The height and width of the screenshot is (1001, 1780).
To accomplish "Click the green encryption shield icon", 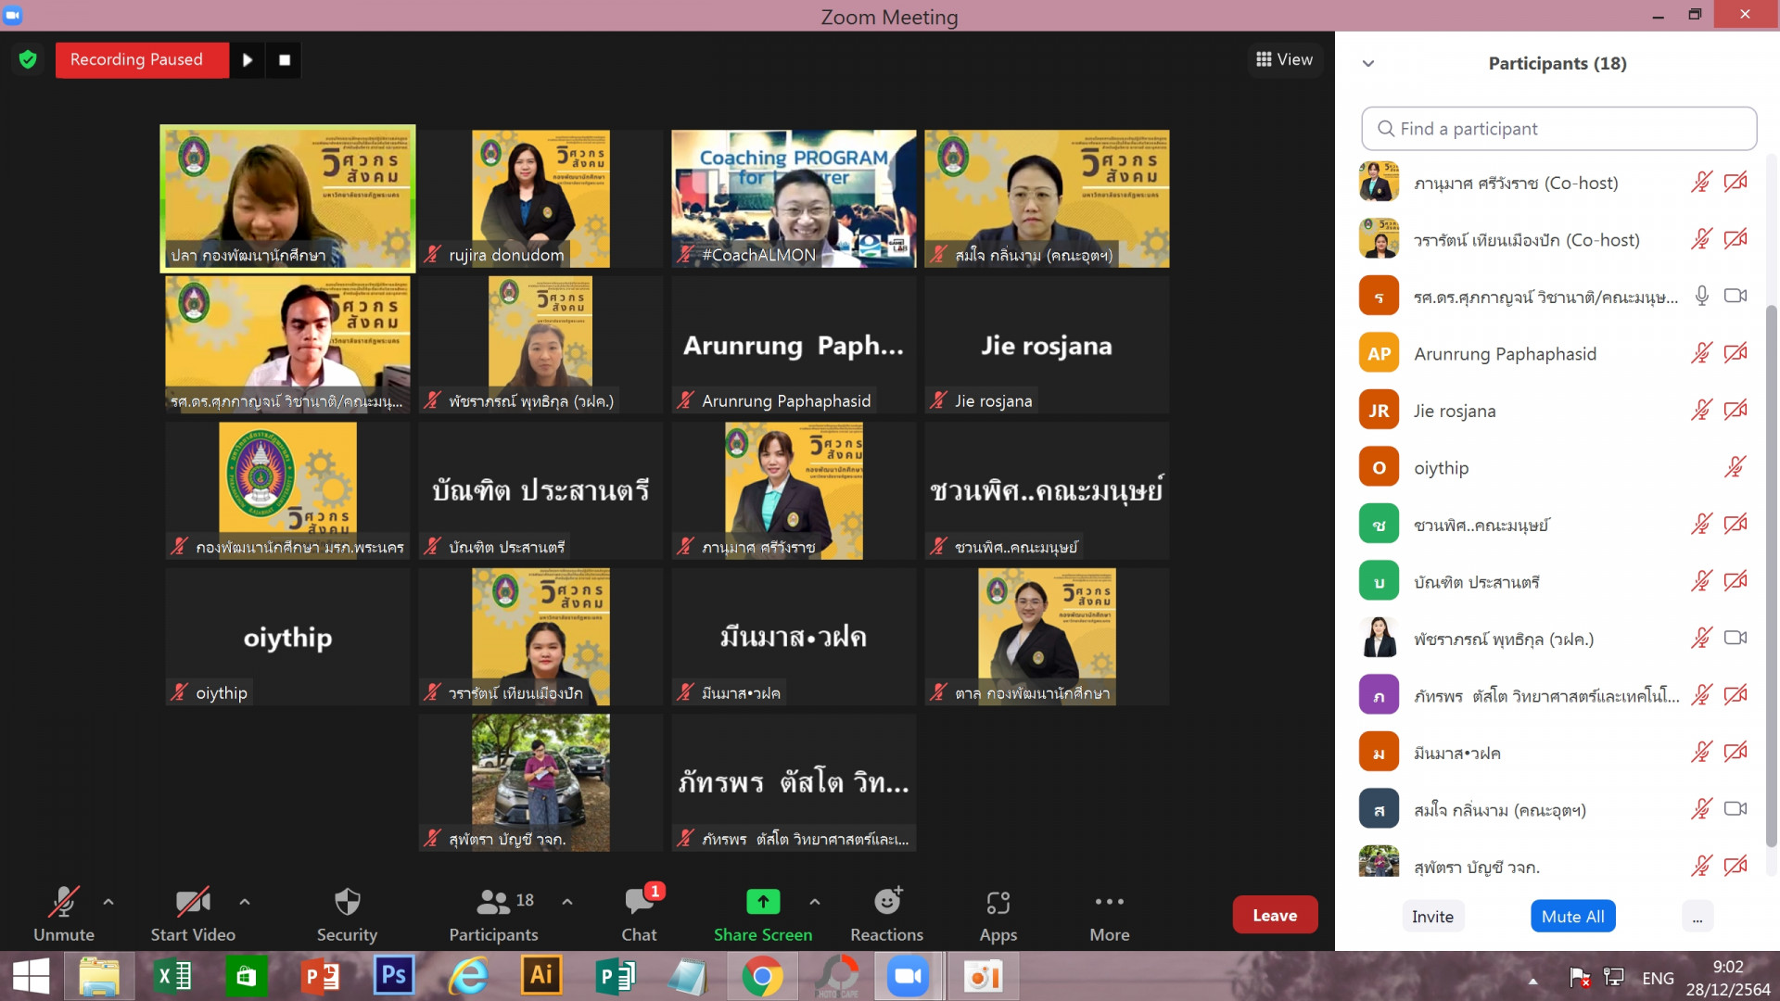I will point(28,60).
